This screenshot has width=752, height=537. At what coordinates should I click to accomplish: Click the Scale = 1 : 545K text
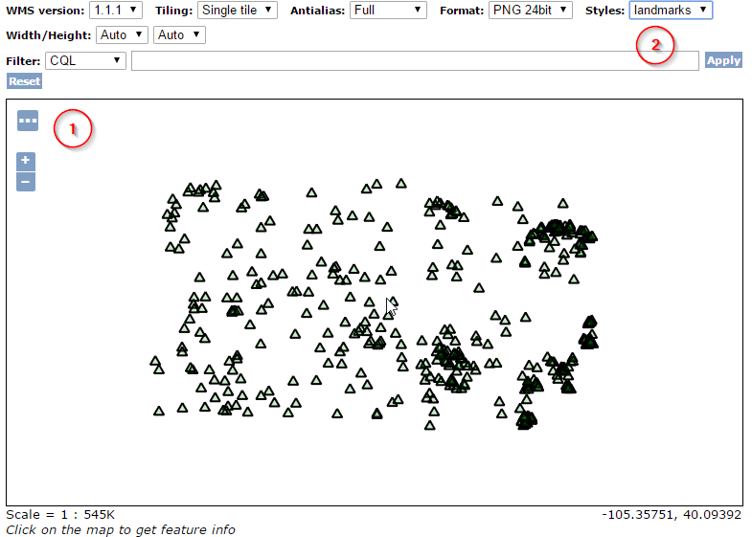click(60, 514)
